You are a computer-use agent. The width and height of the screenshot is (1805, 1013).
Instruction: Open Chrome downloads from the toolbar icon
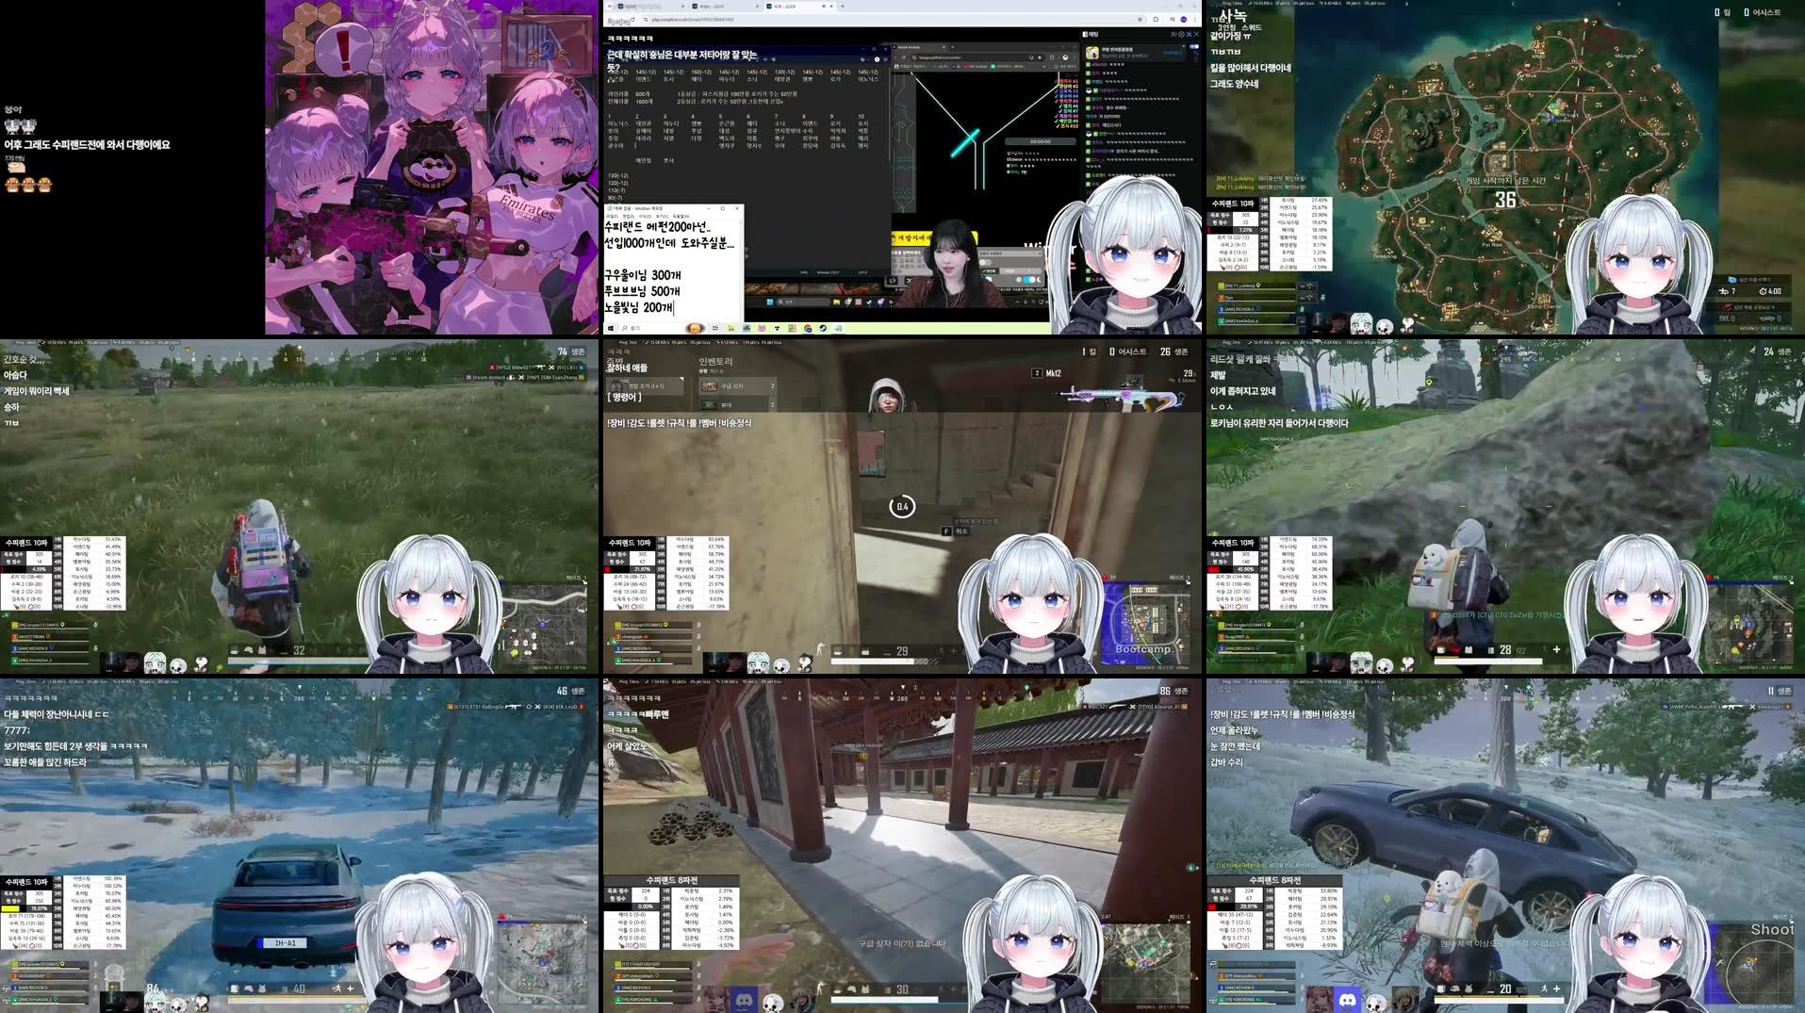[1155, 20]
